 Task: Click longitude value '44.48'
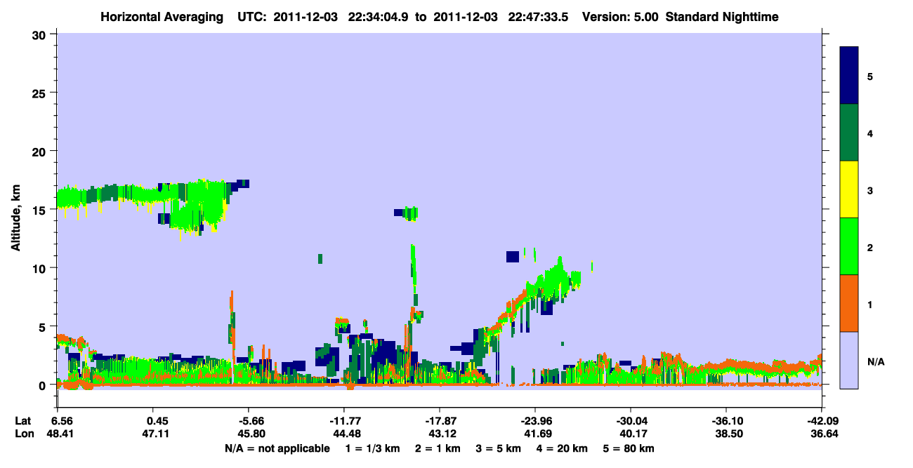tap(347, 434)
